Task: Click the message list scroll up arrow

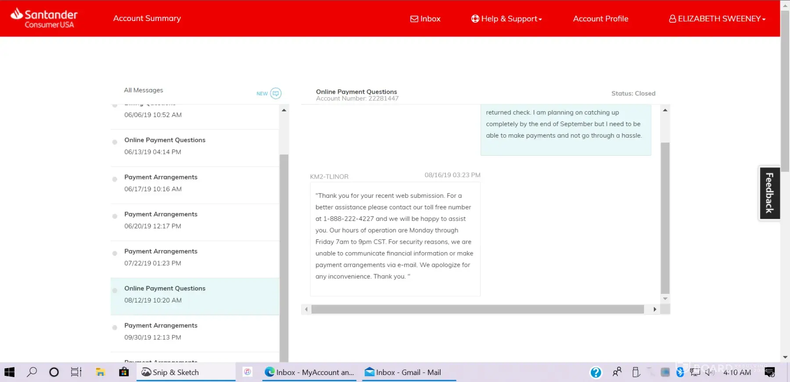Action: [x=284, y=110]
